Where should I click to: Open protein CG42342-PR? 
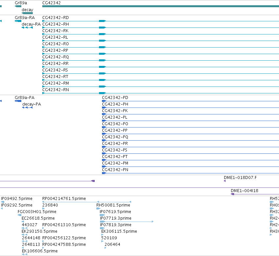[x=115, y=144]
